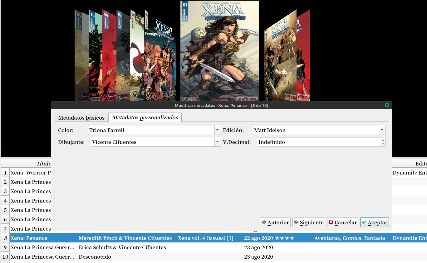Click into the Color field showing Triona Farrell
Image resolution: width=427 pixels, height=263 pixels.
(x=151, y=130)
